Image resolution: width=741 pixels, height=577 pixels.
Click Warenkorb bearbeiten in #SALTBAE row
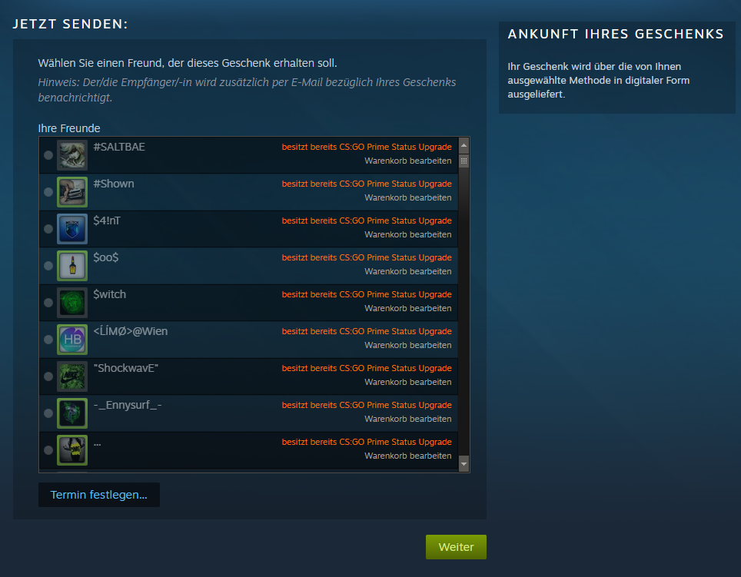(408, 161)
